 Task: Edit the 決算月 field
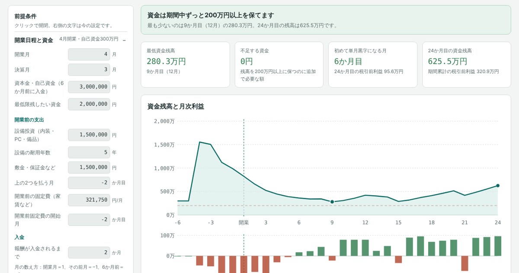tap(89, 70)
